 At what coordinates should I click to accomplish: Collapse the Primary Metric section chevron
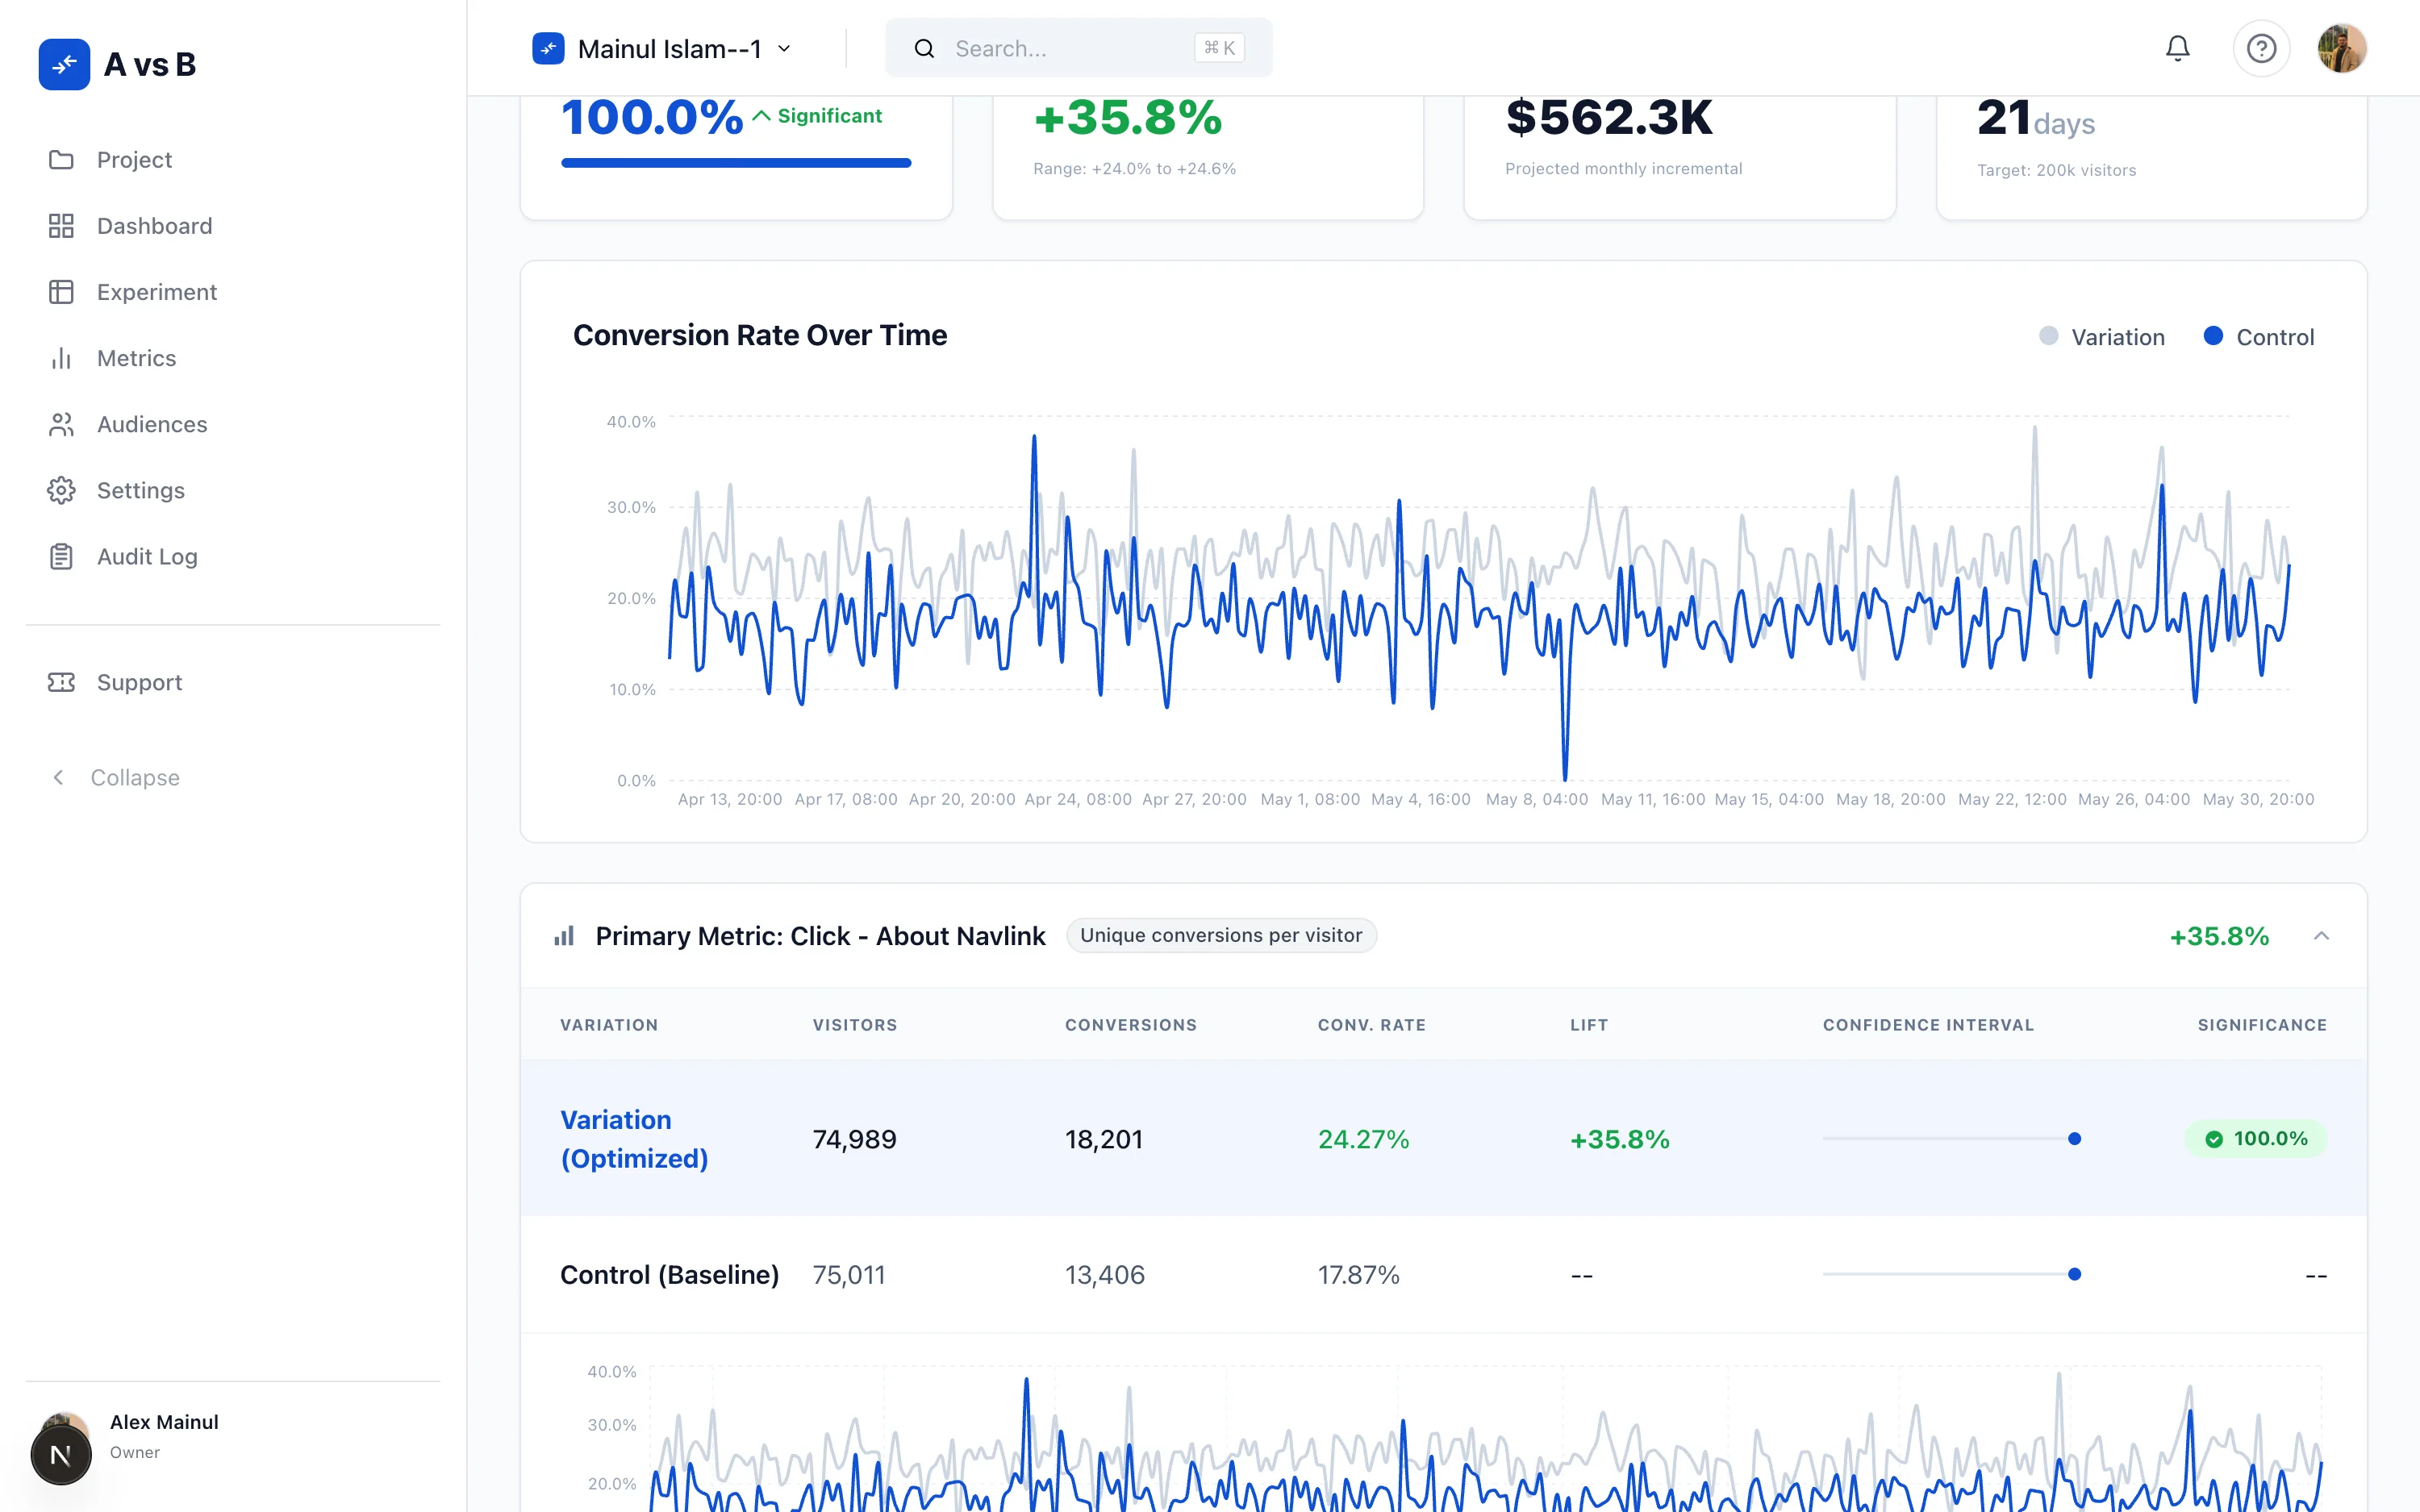[x=2321, y=936]
